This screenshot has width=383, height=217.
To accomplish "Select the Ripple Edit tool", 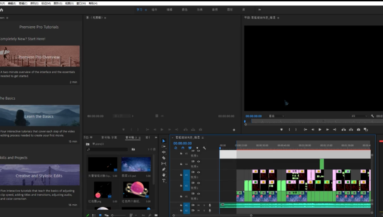I will (164, 152).
